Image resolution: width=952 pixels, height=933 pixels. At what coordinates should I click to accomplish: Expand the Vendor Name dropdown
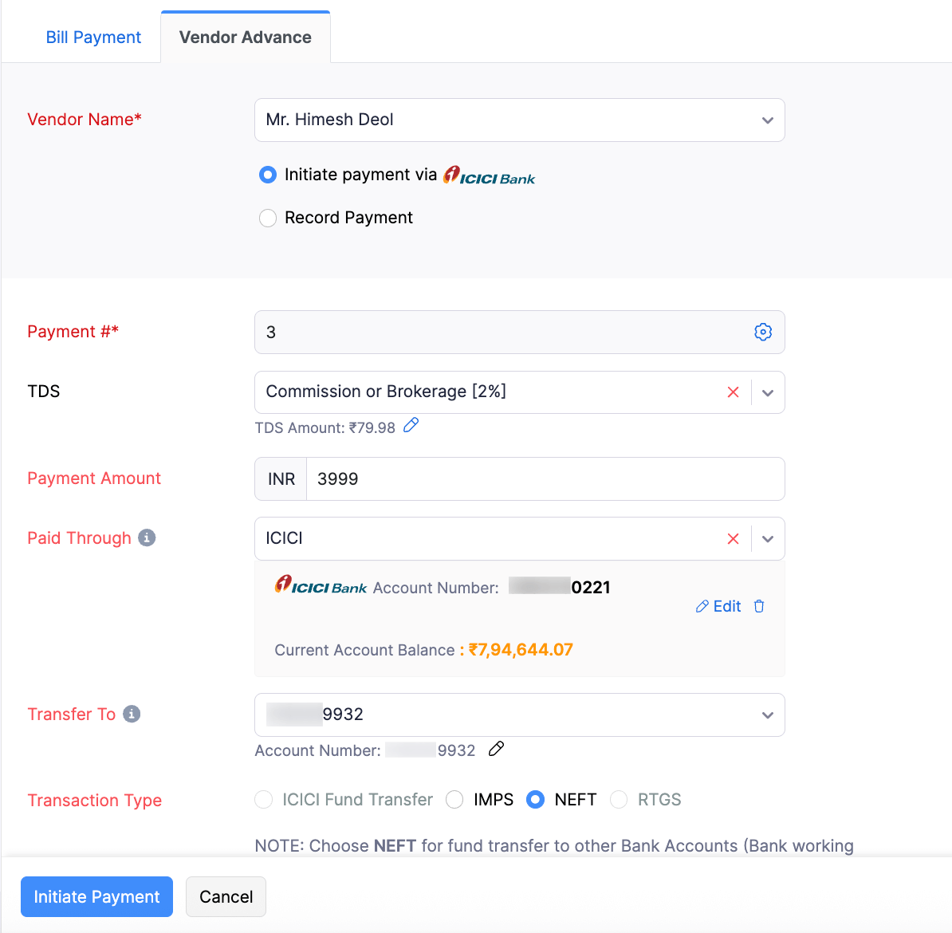pos(767,120)
